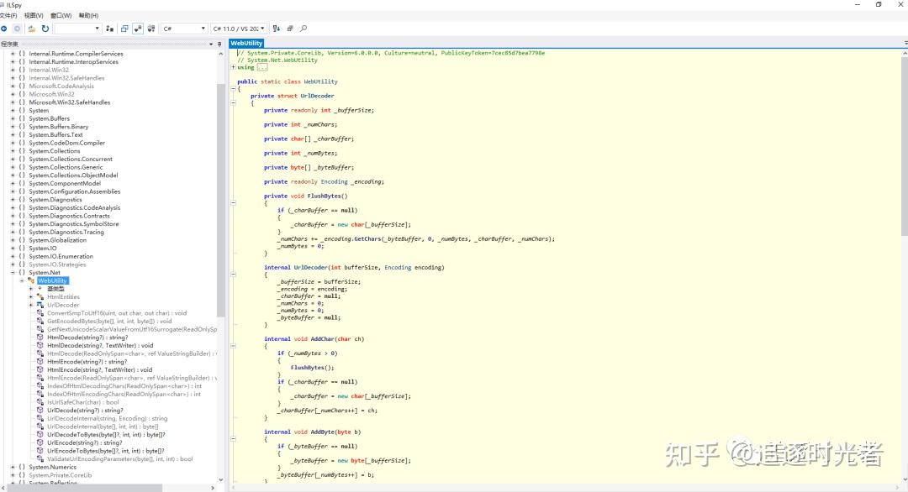Open assemblies panel options arrow

[x=211, y=44]
